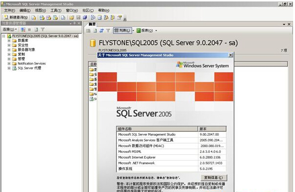295x192 pixels.
Task: Click the Refresh page icon in summary toolbar
Action: pos(95,30)
